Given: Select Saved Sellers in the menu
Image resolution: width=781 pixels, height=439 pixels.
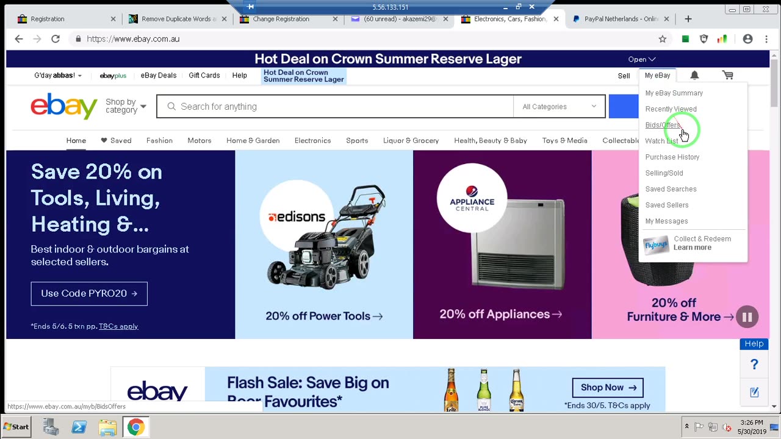Looking at the screenshot, I should 666,205.
